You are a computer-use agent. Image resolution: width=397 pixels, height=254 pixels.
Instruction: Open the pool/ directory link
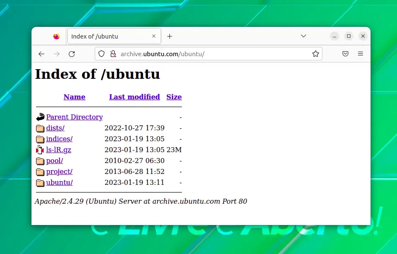pyautogui.click(x=54, y=161)
